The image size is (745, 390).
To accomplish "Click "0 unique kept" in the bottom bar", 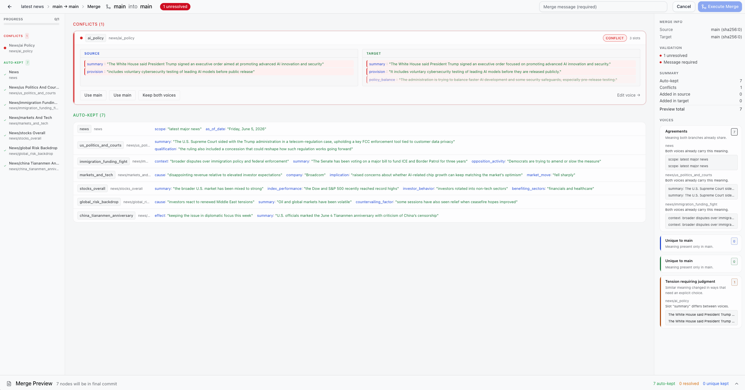I will coord(716,384).
